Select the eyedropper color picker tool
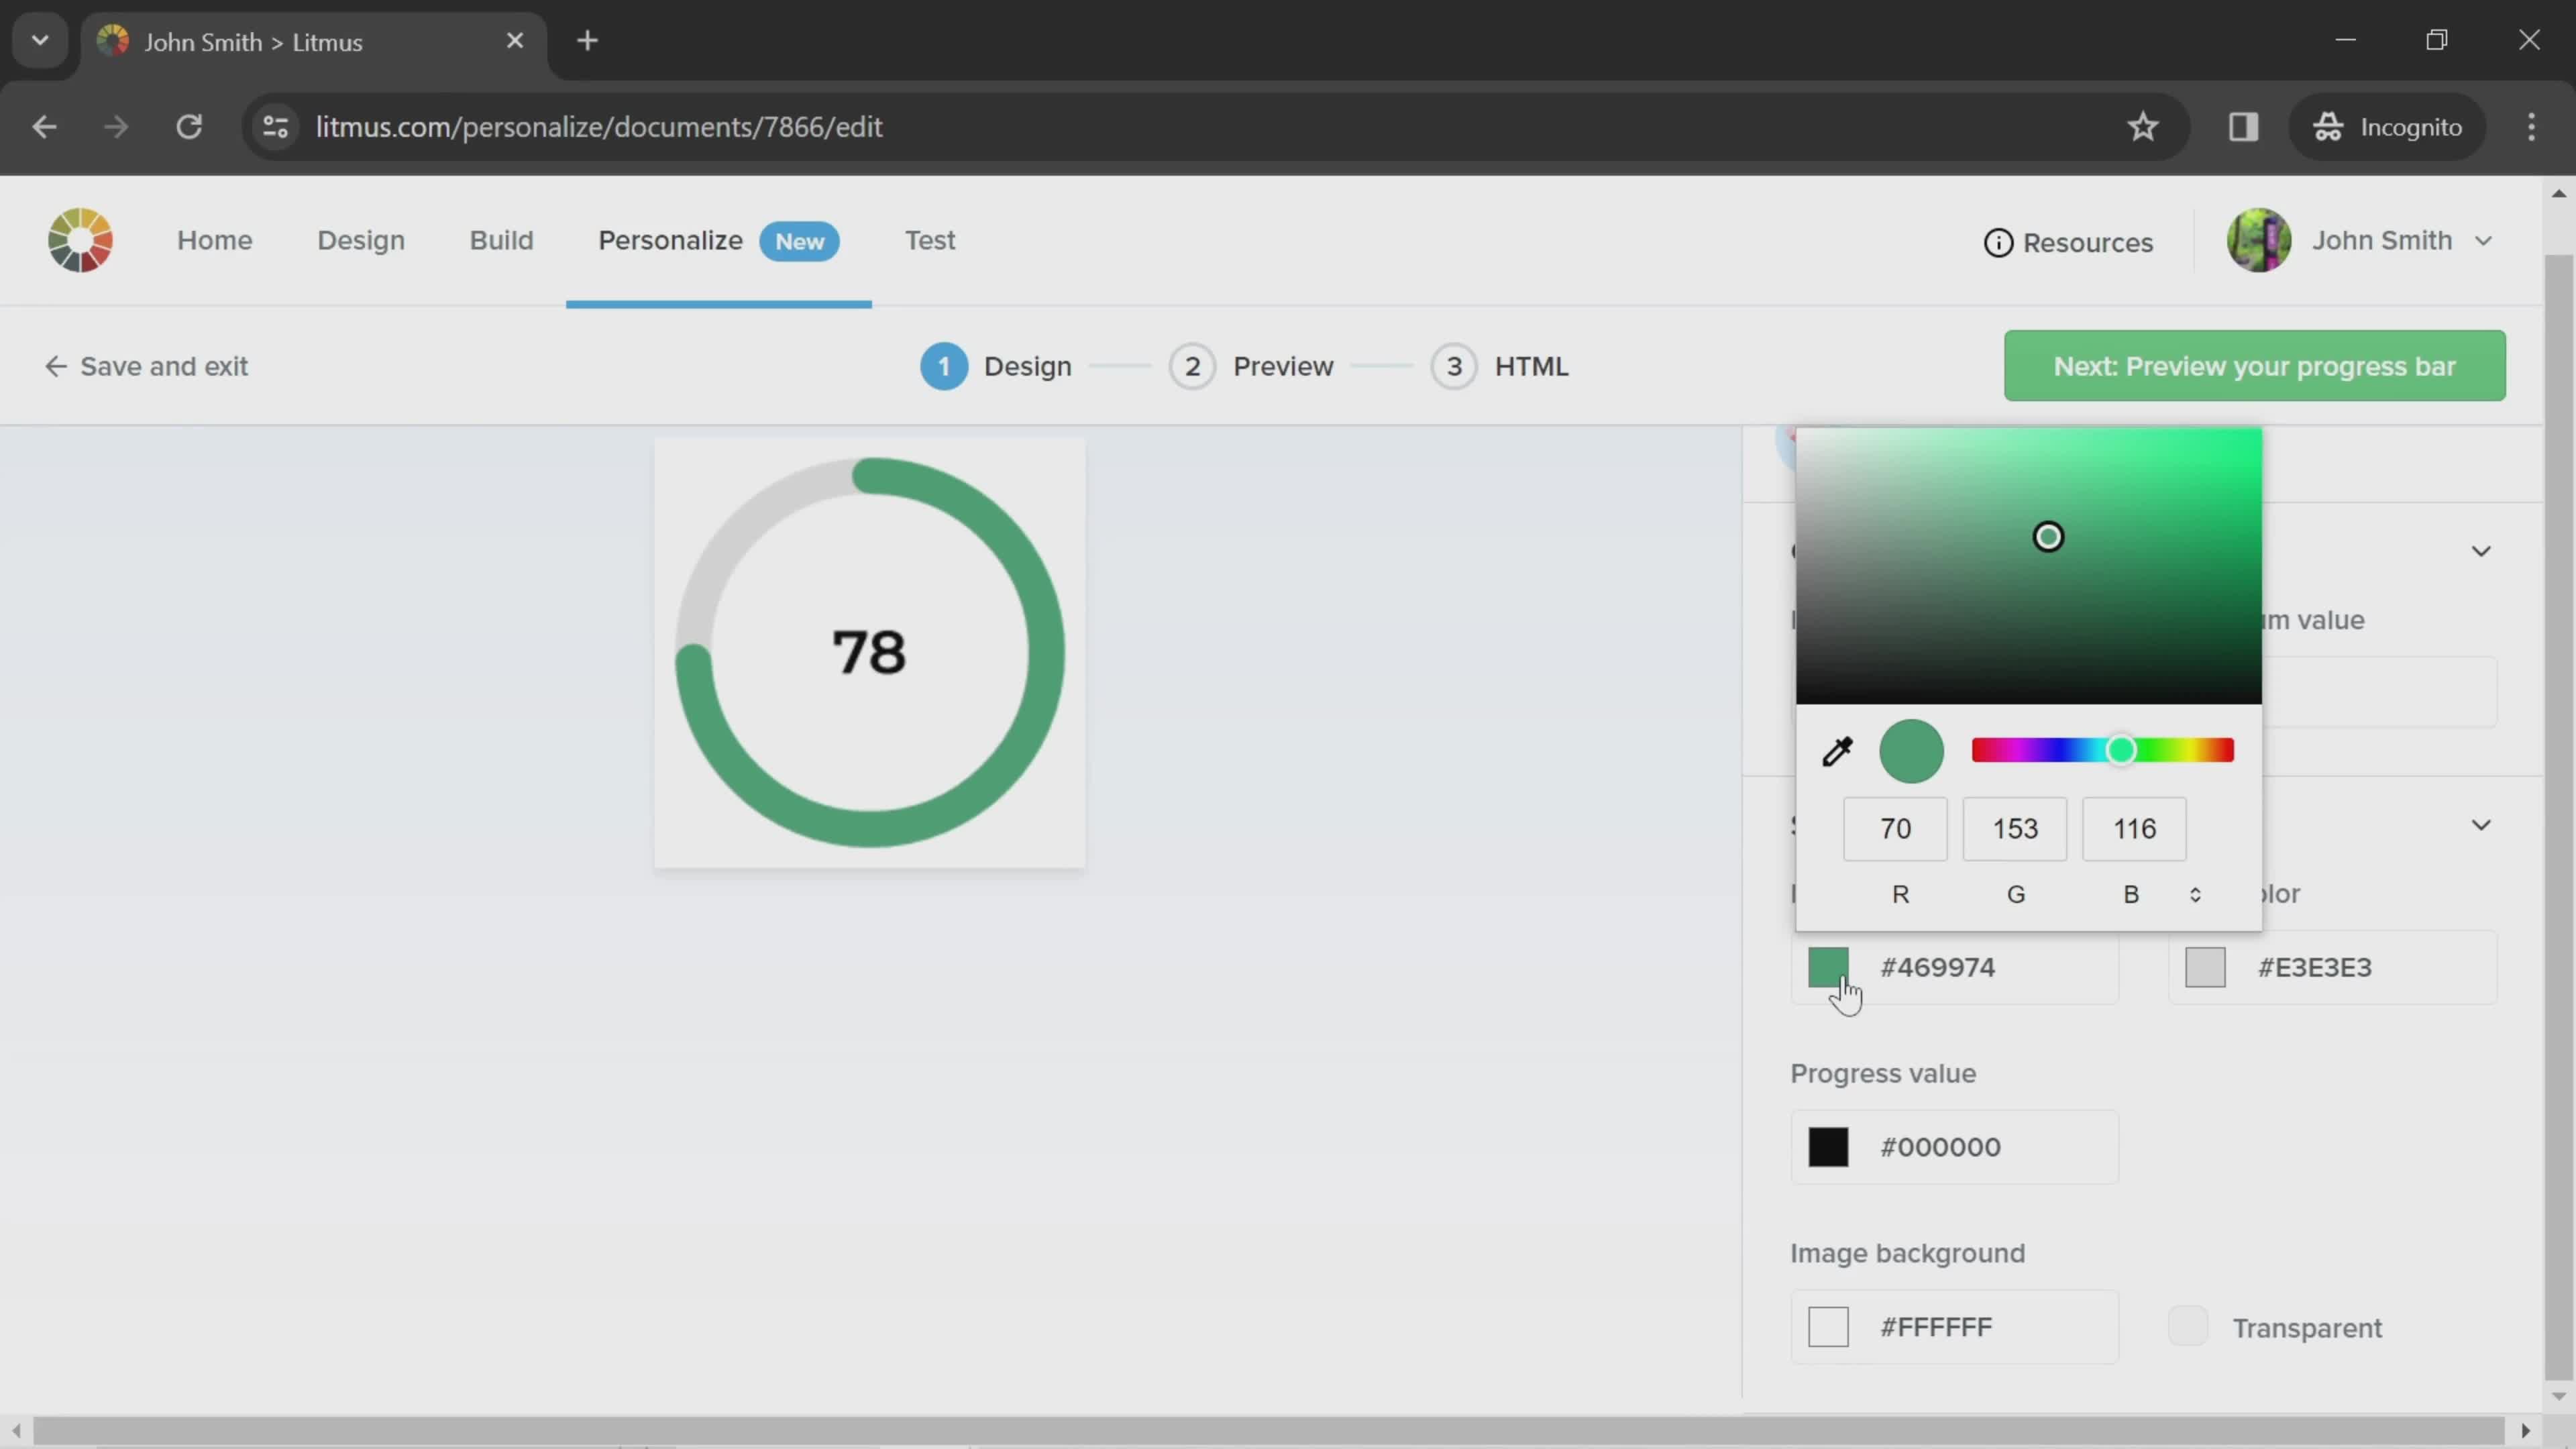 (1837, 750)
